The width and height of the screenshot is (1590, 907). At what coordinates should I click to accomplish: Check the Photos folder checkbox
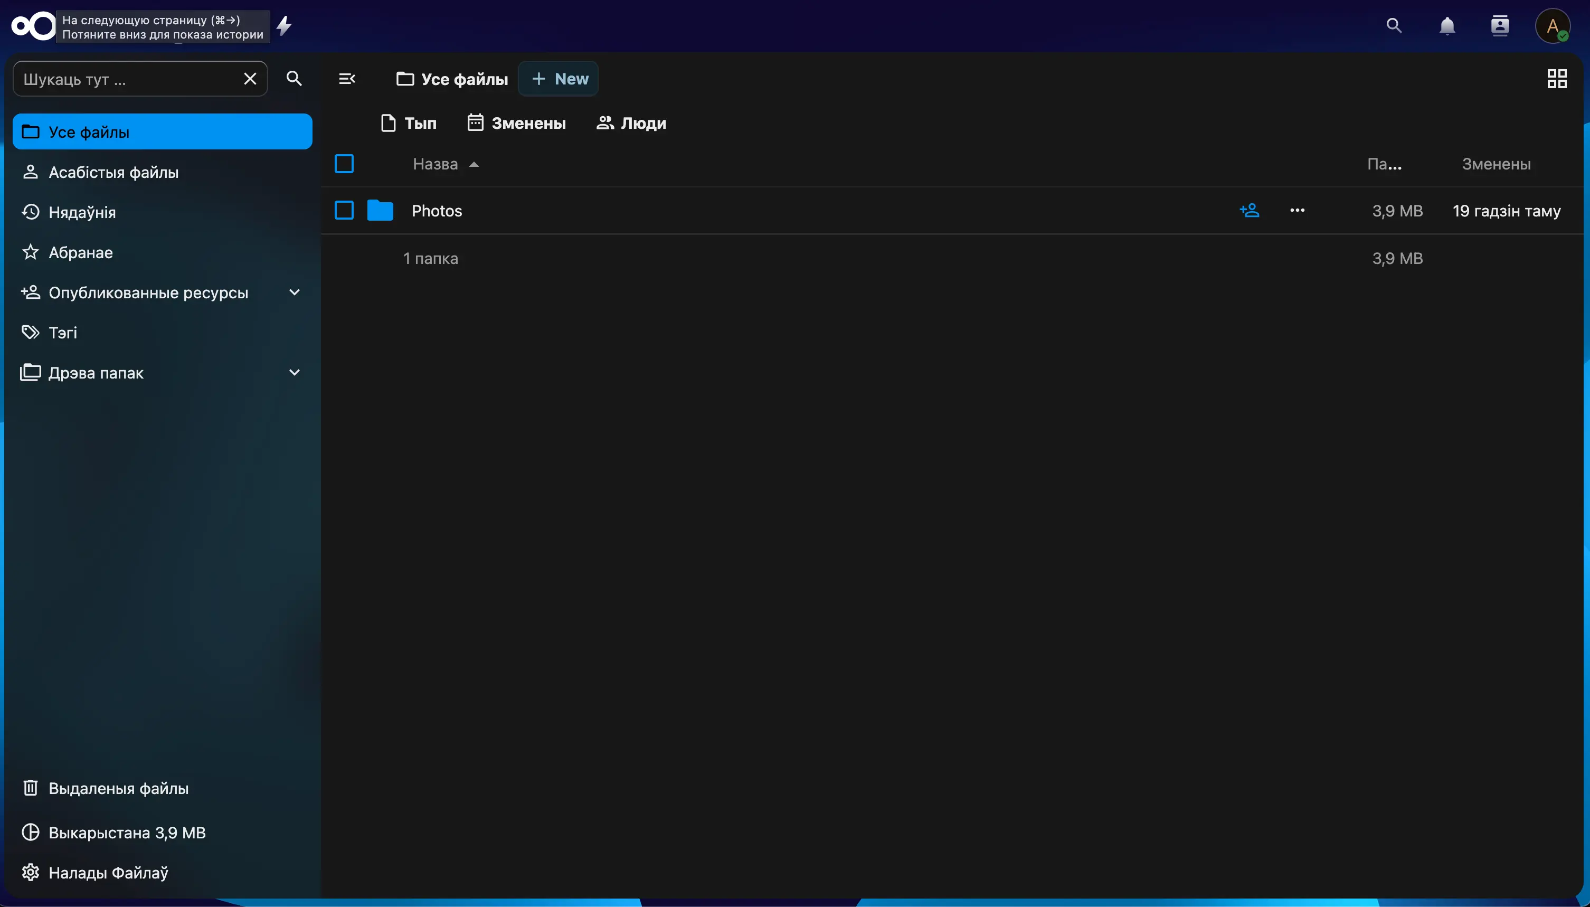tap(344, 211)
